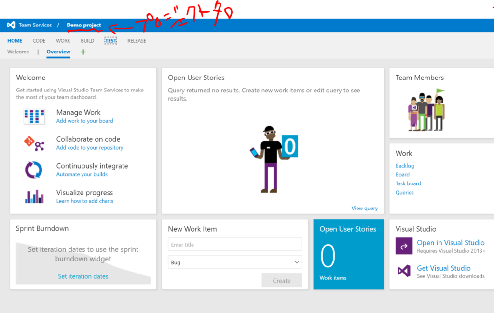Click the Visual Studio widget title
Viewport: 494px width, 313px height.
pos(415,229)
